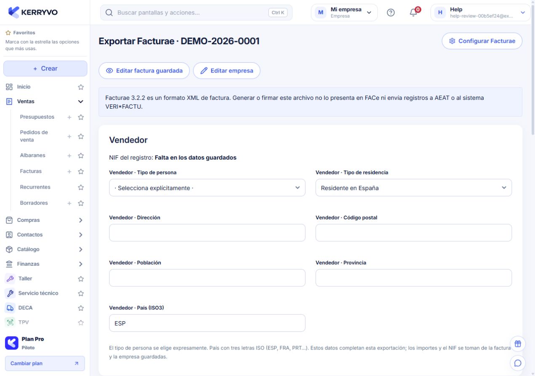
Task: Star Pedidos de venta as a favorite
Action: [81, 136]
